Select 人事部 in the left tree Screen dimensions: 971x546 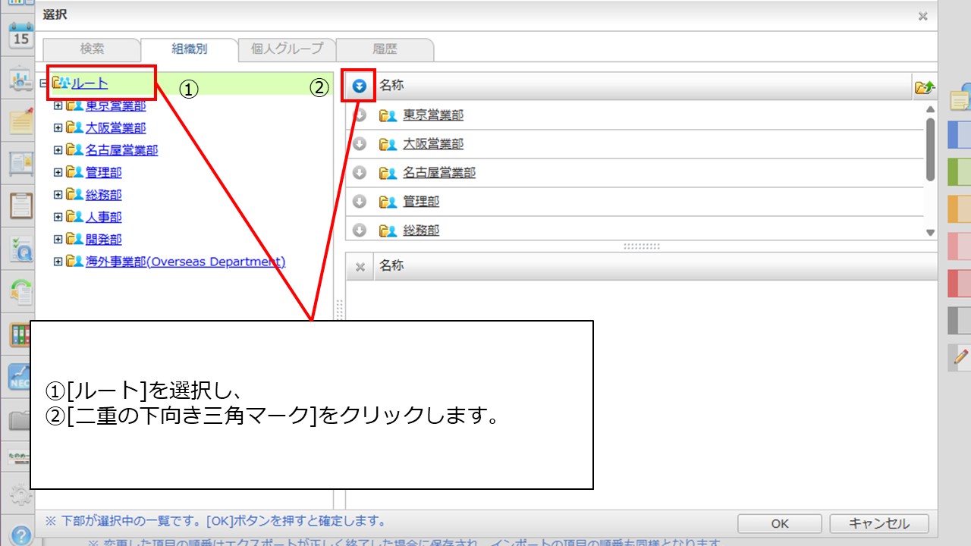103,217
